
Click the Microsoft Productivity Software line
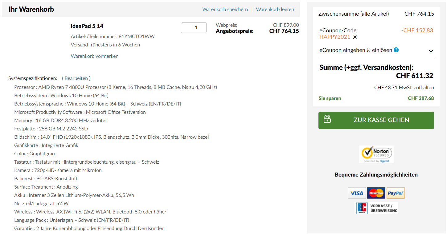tap(80, 112)
